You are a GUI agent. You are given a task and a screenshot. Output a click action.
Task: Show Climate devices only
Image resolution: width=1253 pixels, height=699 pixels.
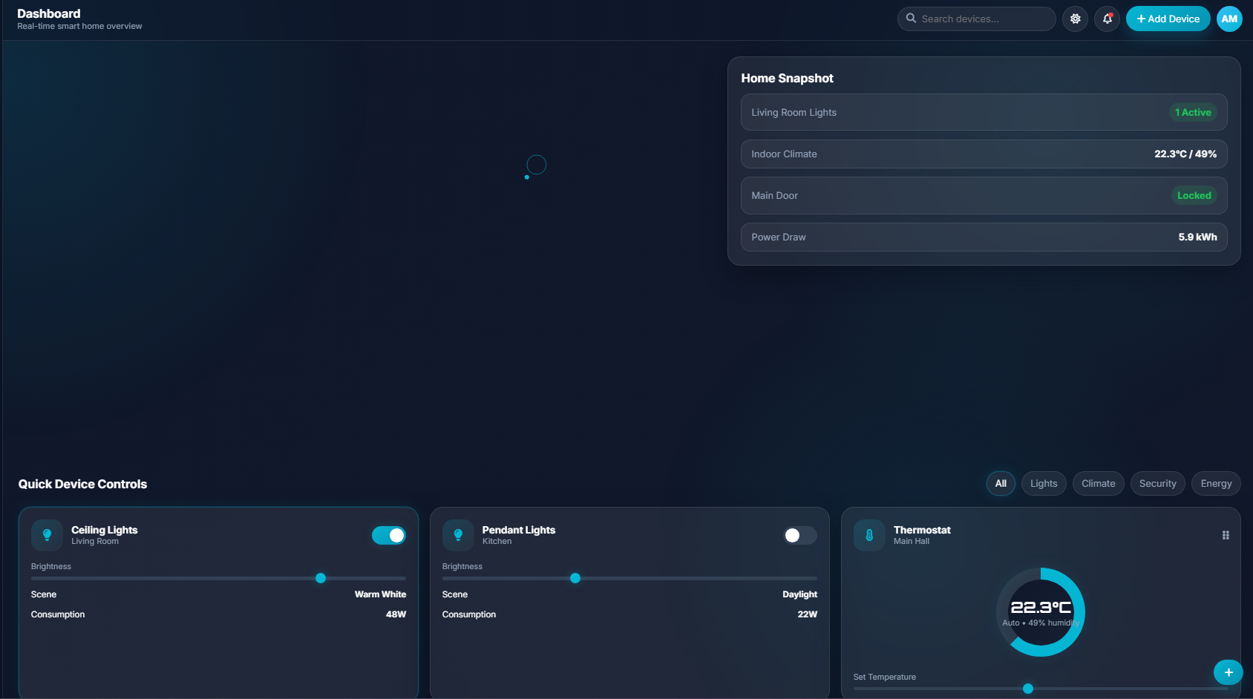pyautogui.click(x=1098, y=483)
